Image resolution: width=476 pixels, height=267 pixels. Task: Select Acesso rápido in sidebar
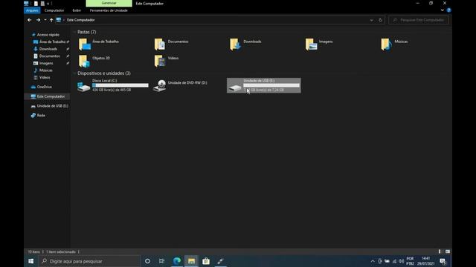coord(48,35)
